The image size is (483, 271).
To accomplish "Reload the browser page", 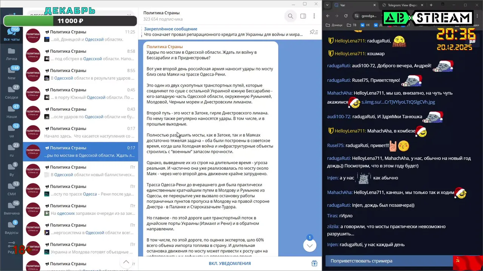I will (346, 16).
